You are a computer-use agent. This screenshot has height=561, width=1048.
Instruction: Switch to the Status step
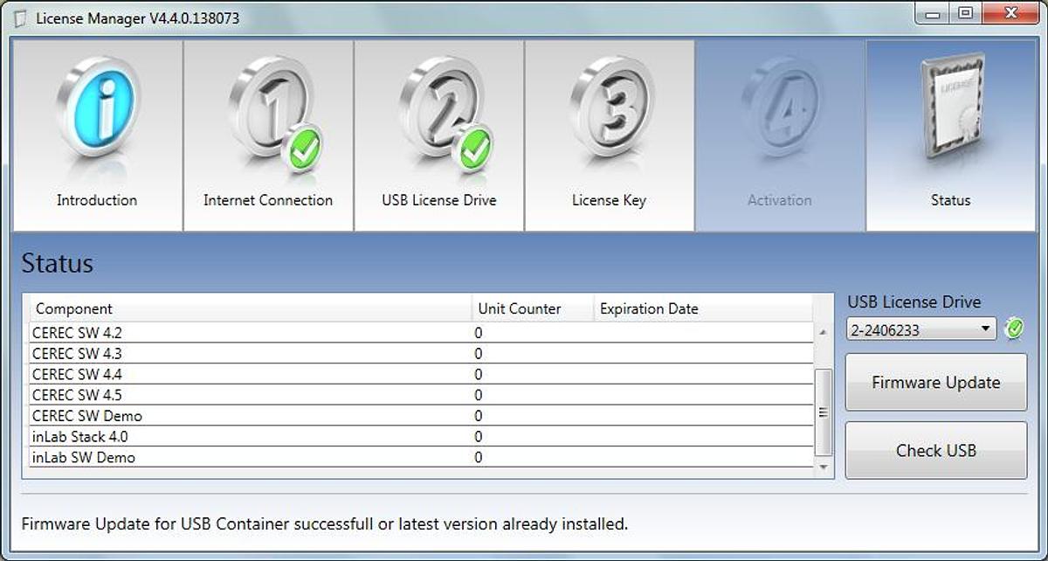point(951,135)
